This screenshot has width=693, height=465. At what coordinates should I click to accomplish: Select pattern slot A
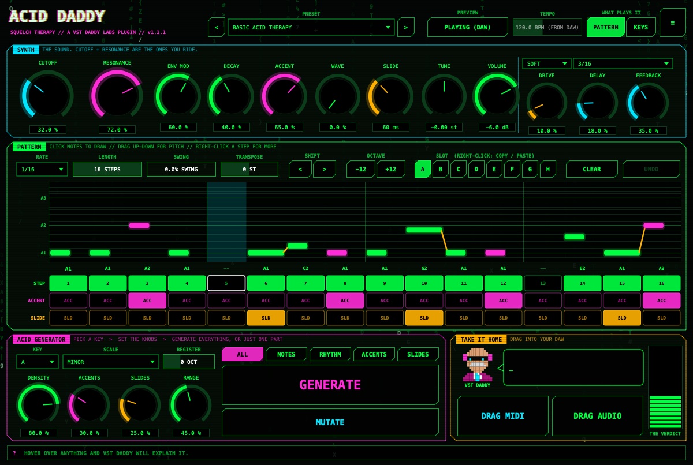[423, 169]
